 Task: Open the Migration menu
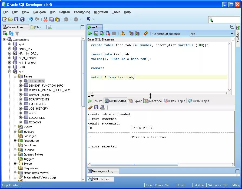tap(101, 12)
